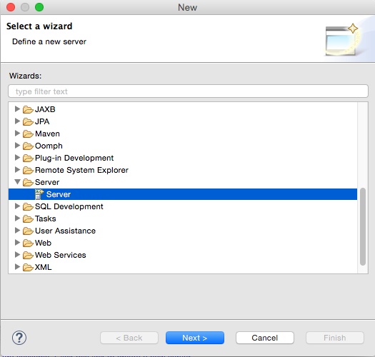Select the Web category label
The image size is (375, 357).
coord(43,243)
